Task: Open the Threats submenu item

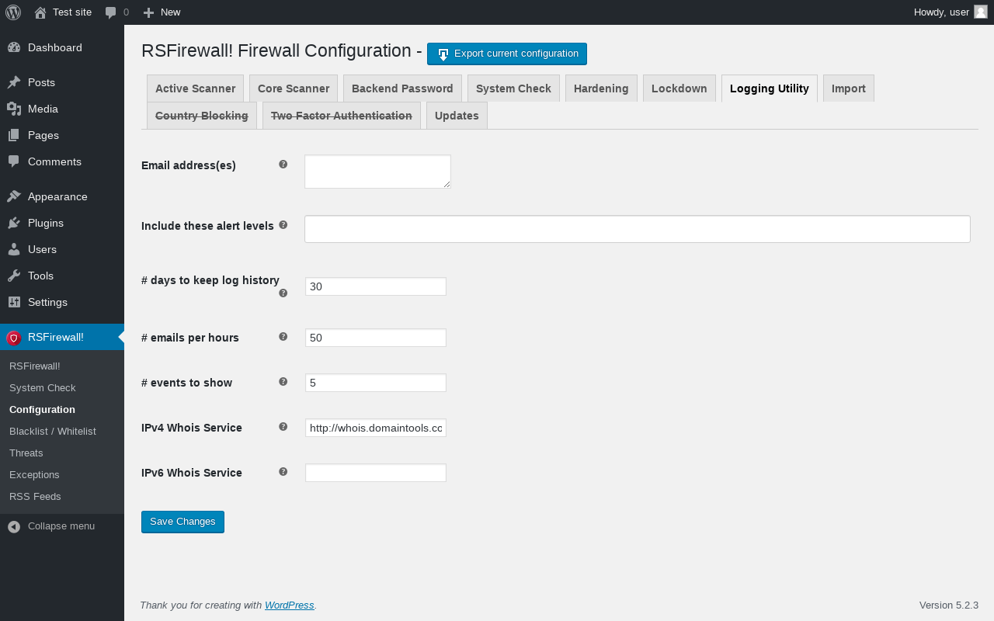Action: [26, 453]
